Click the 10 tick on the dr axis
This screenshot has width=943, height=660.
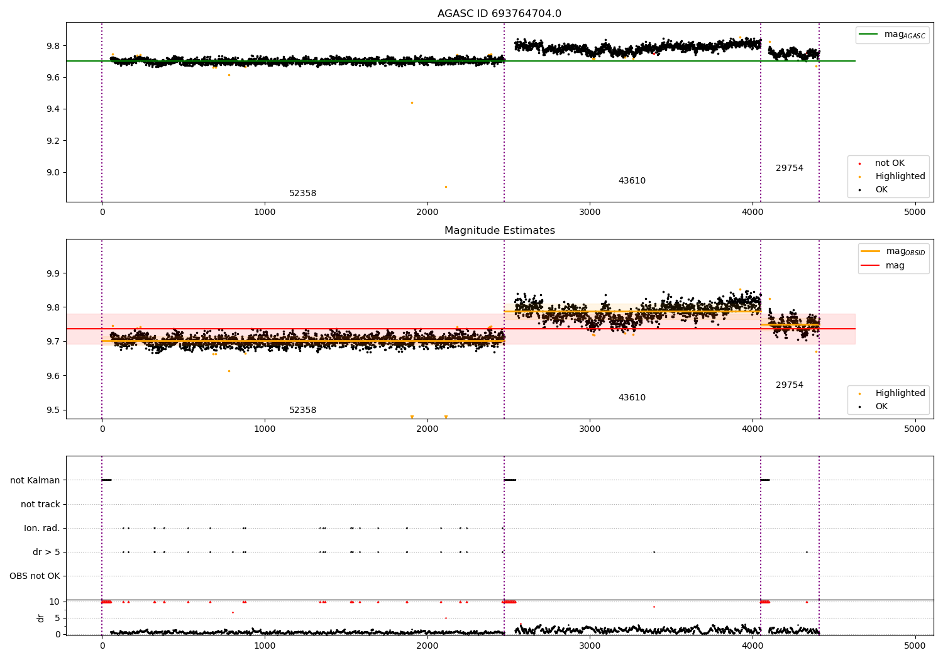tap(55, 602)
